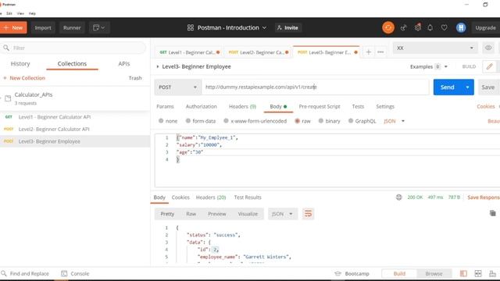The width and height of the screenshot is (500, 281).
Task: Click the pencil edit icon beside BUILD
Action: 490,66
